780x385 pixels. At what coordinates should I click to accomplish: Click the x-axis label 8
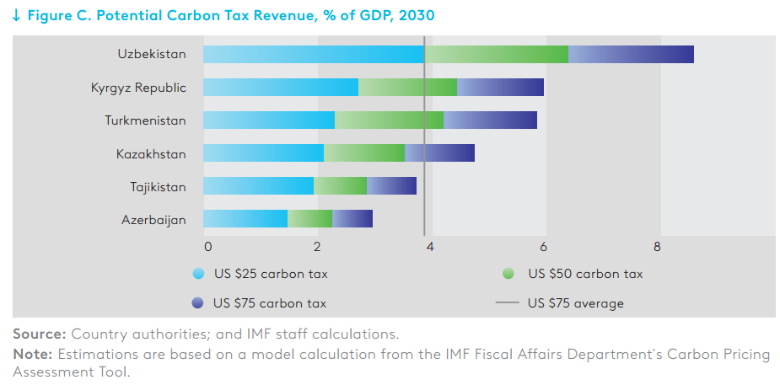pyautogui.click(x=657, y=247)
